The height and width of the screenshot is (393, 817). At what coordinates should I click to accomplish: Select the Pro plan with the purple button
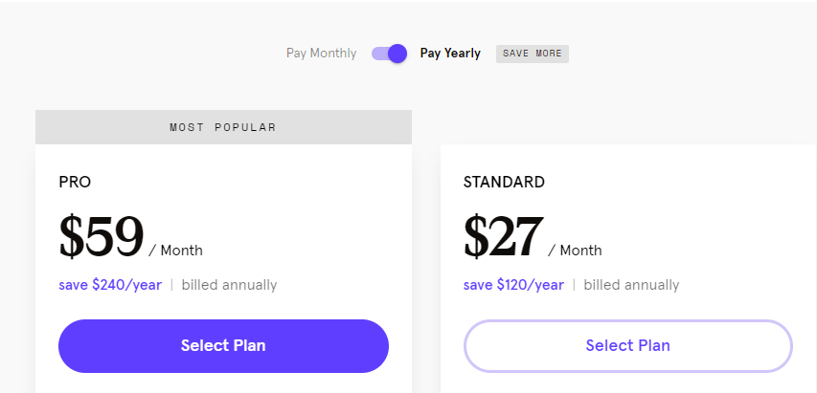coord(223,346)
